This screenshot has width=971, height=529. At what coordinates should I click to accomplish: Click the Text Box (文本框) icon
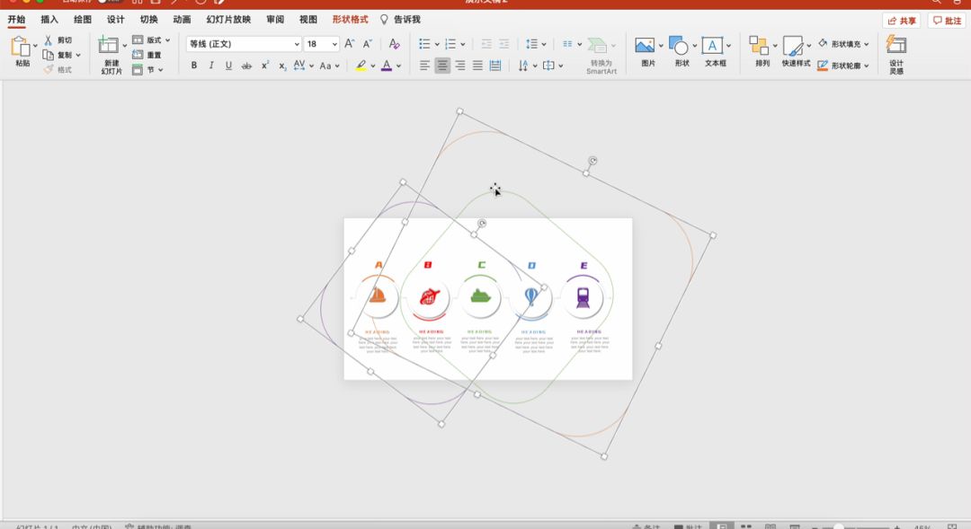point(712,45)
